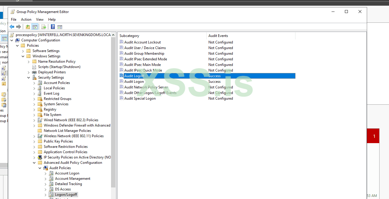Viewport: 389px width, 199px height.
Task: Select the Audit Logoff subcategory row
Action: tap(207, 76)
